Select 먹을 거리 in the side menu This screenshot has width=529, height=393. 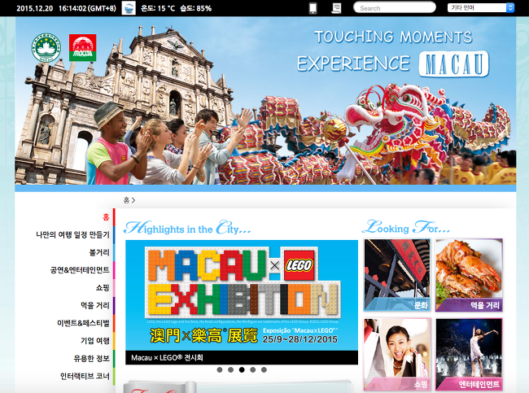pyautogui.click(x=95, y=305)
